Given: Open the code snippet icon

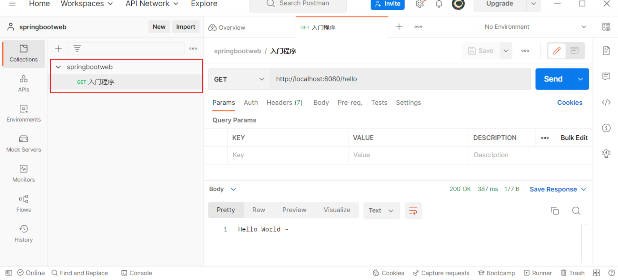Looking at the screenshot, I should coord(606,102).
